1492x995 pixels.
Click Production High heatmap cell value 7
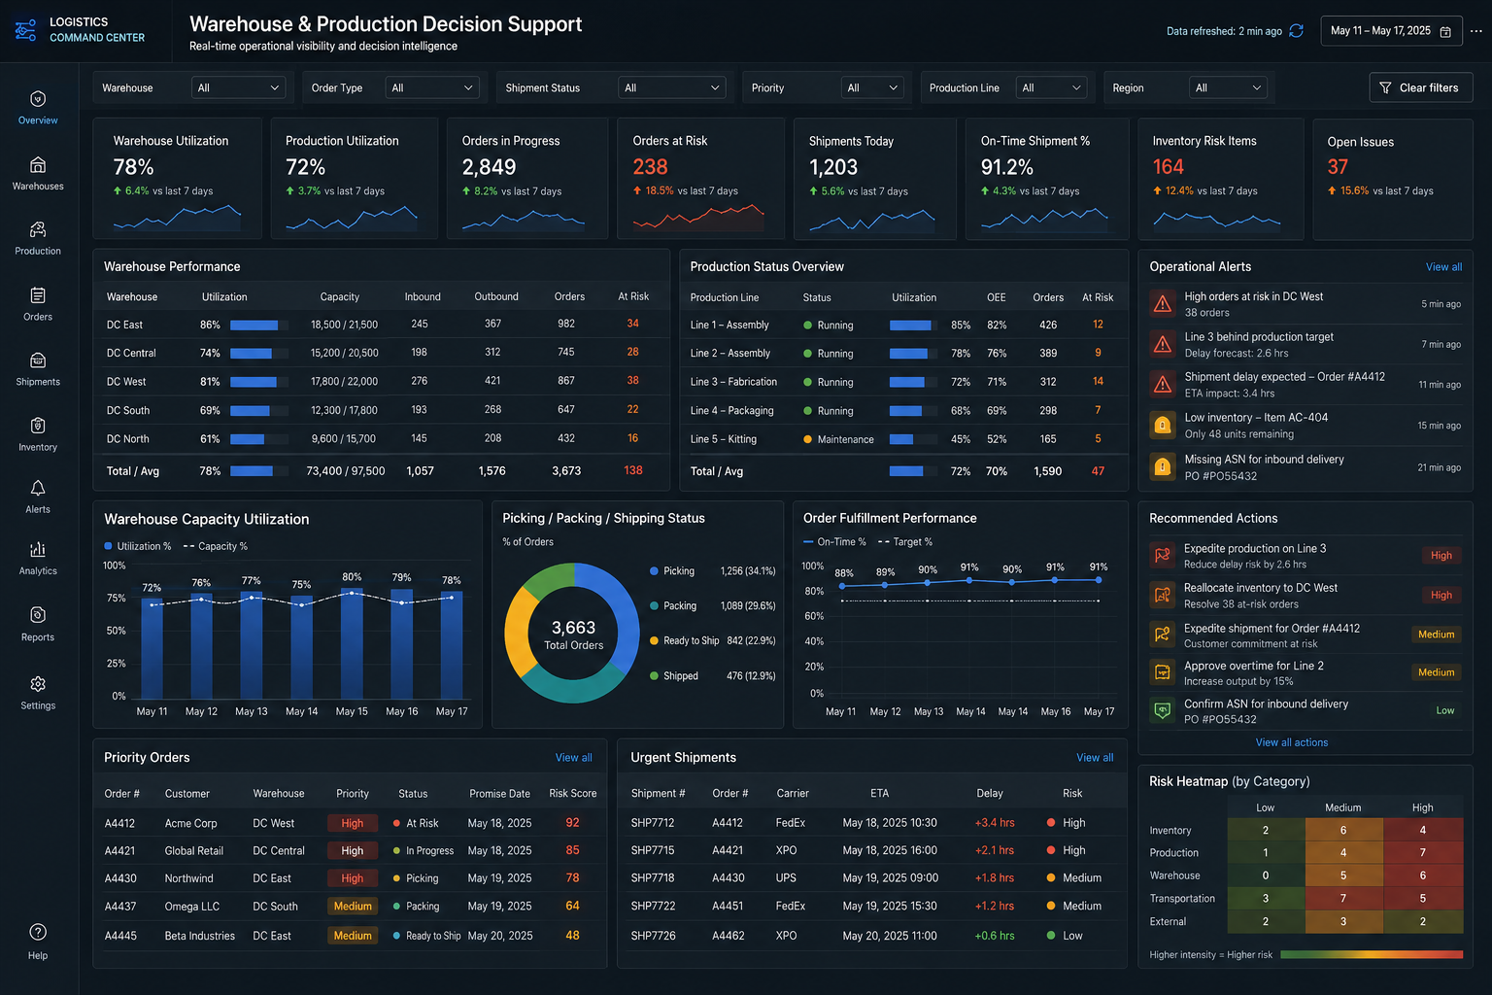pyautogui.click(x=1423, y=853)
